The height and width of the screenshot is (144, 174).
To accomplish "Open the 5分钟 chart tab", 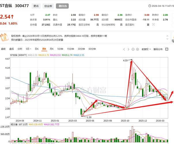I will click(x=60, y=49).
